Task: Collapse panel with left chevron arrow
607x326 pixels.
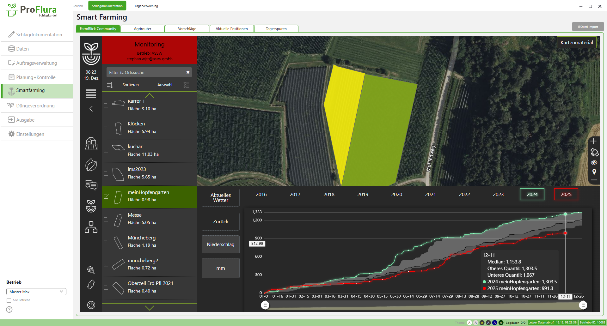Action: coord(91,109)
